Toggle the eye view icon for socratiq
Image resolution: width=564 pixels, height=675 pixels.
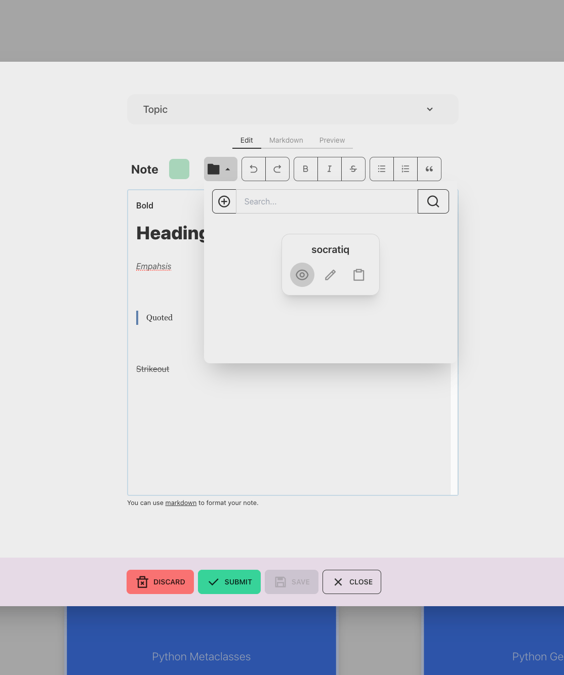[x=302, y=275]
